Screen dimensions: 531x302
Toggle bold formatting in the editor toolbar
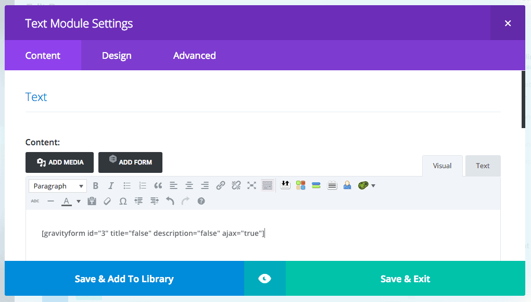95,185
